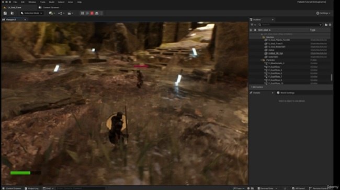
Task: Close the Viewport 1 tab
Action: [25, 19]
